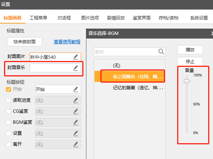Switch to the 工程菜单 tab
Screen dimensions: 213x159
(x=38, y=18)
